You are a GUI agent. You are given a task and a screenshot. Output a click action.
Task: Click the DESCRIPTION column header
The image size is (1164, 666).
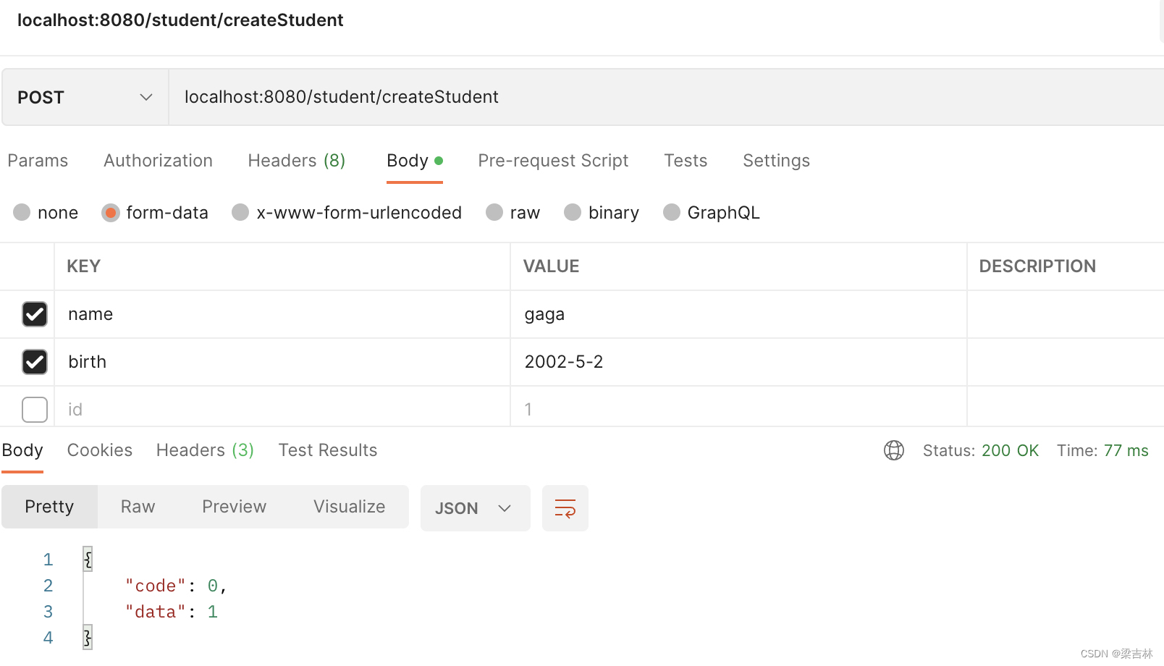(x=1037, y=266)
